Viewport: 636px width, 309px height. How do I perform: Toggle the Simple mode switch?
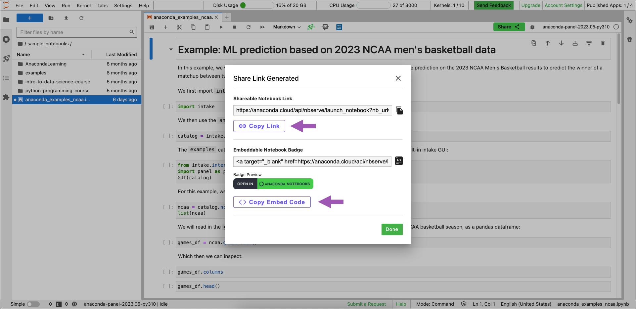(33, 304)
